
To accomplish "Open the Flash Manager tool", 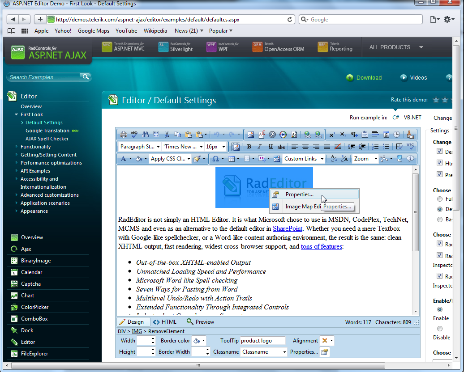I will point(272,135).
